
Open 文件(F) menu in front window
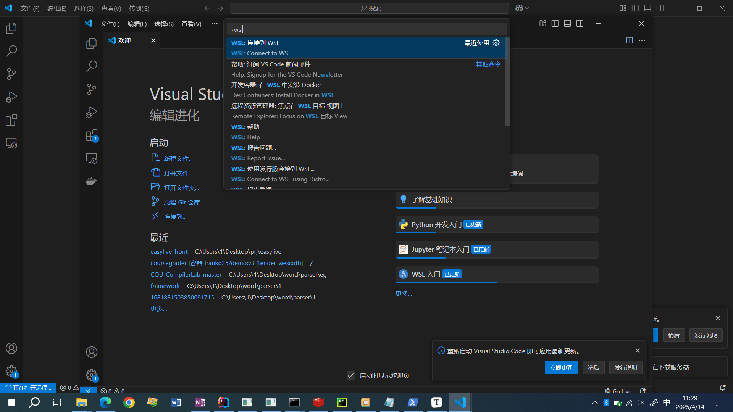110,24
